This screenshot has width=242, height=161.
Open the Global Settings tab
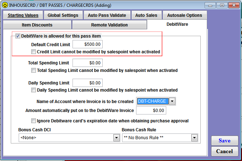[63, 15]
